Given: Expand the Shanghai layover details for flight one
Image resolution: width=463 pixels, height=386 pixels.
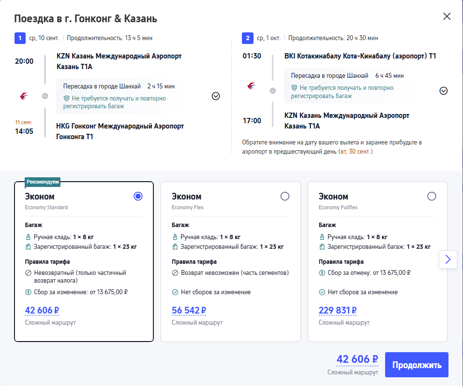Looking at the screenshot, I should [216, 96].
